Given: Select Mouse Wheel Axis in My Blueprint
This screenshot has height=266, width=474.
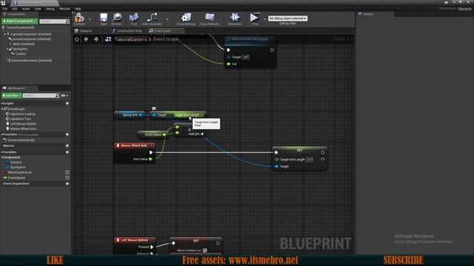Looking at the screenshot, I should coord(23,129).
